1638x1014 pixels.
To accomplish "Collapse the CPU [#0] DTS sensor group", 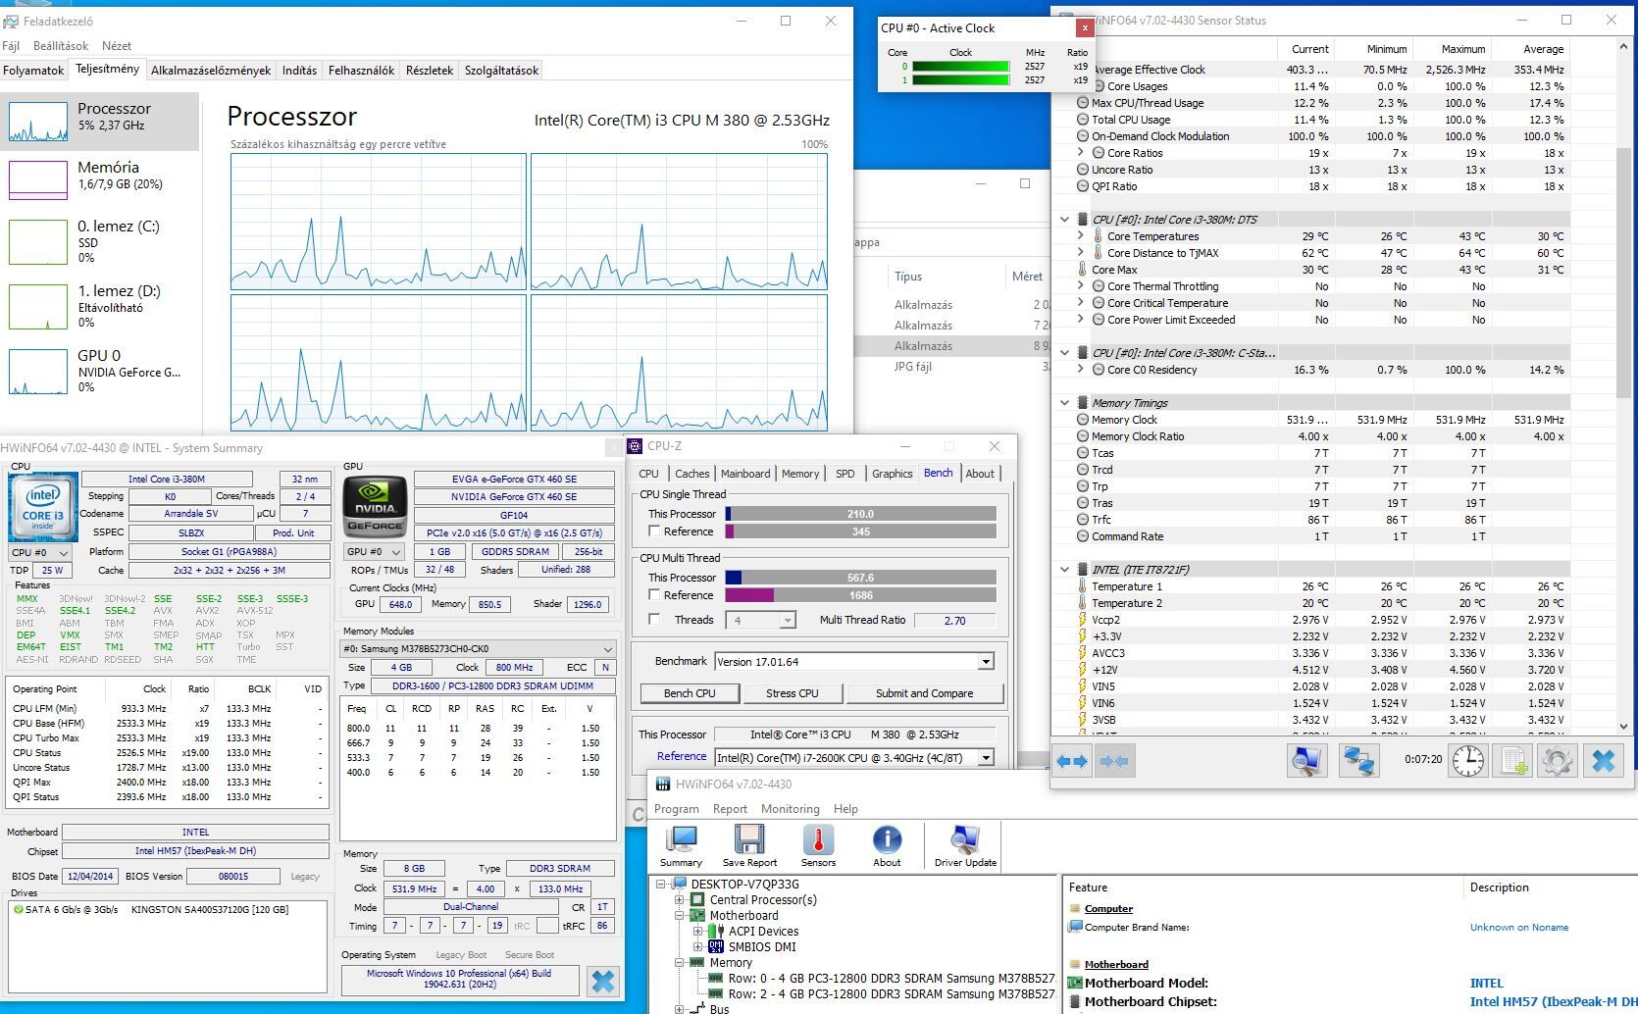I will pyautogui.click(x=1065, y=220).
